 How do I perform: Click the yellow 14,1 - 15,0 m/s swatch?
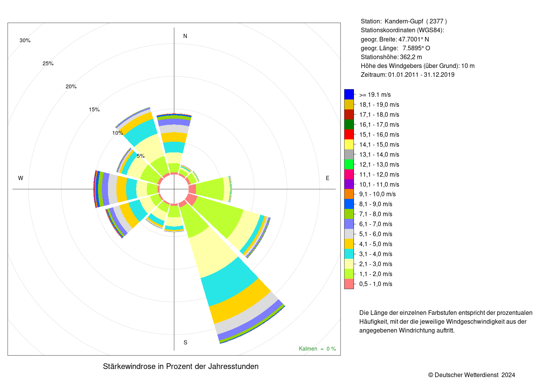click(349, 144)
